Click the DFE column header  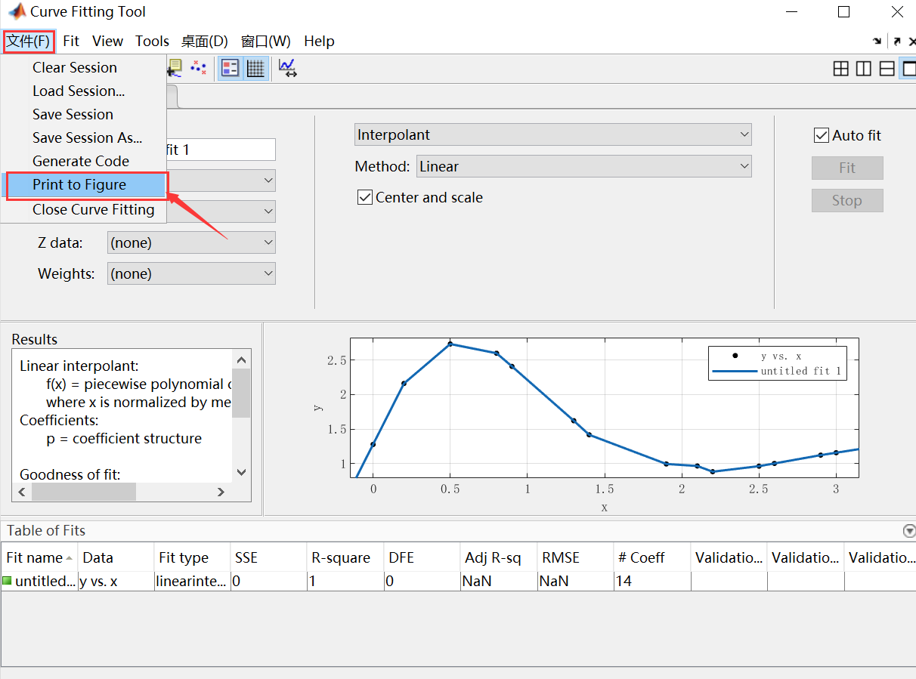(x=422, y=557)
